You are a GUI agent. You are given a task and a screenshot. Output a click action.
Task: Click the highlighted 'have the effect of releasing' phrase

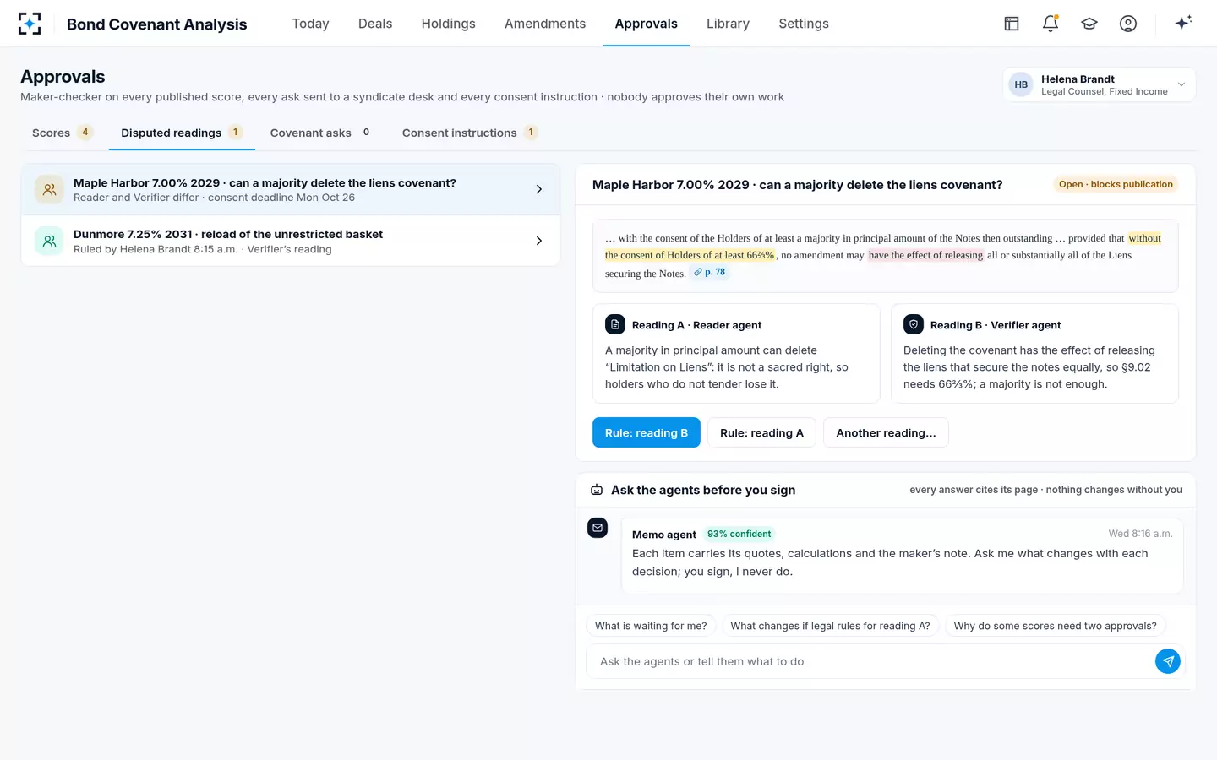(x=925, y=255)
